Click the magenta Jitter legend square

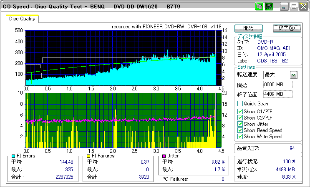click(164, 156)
